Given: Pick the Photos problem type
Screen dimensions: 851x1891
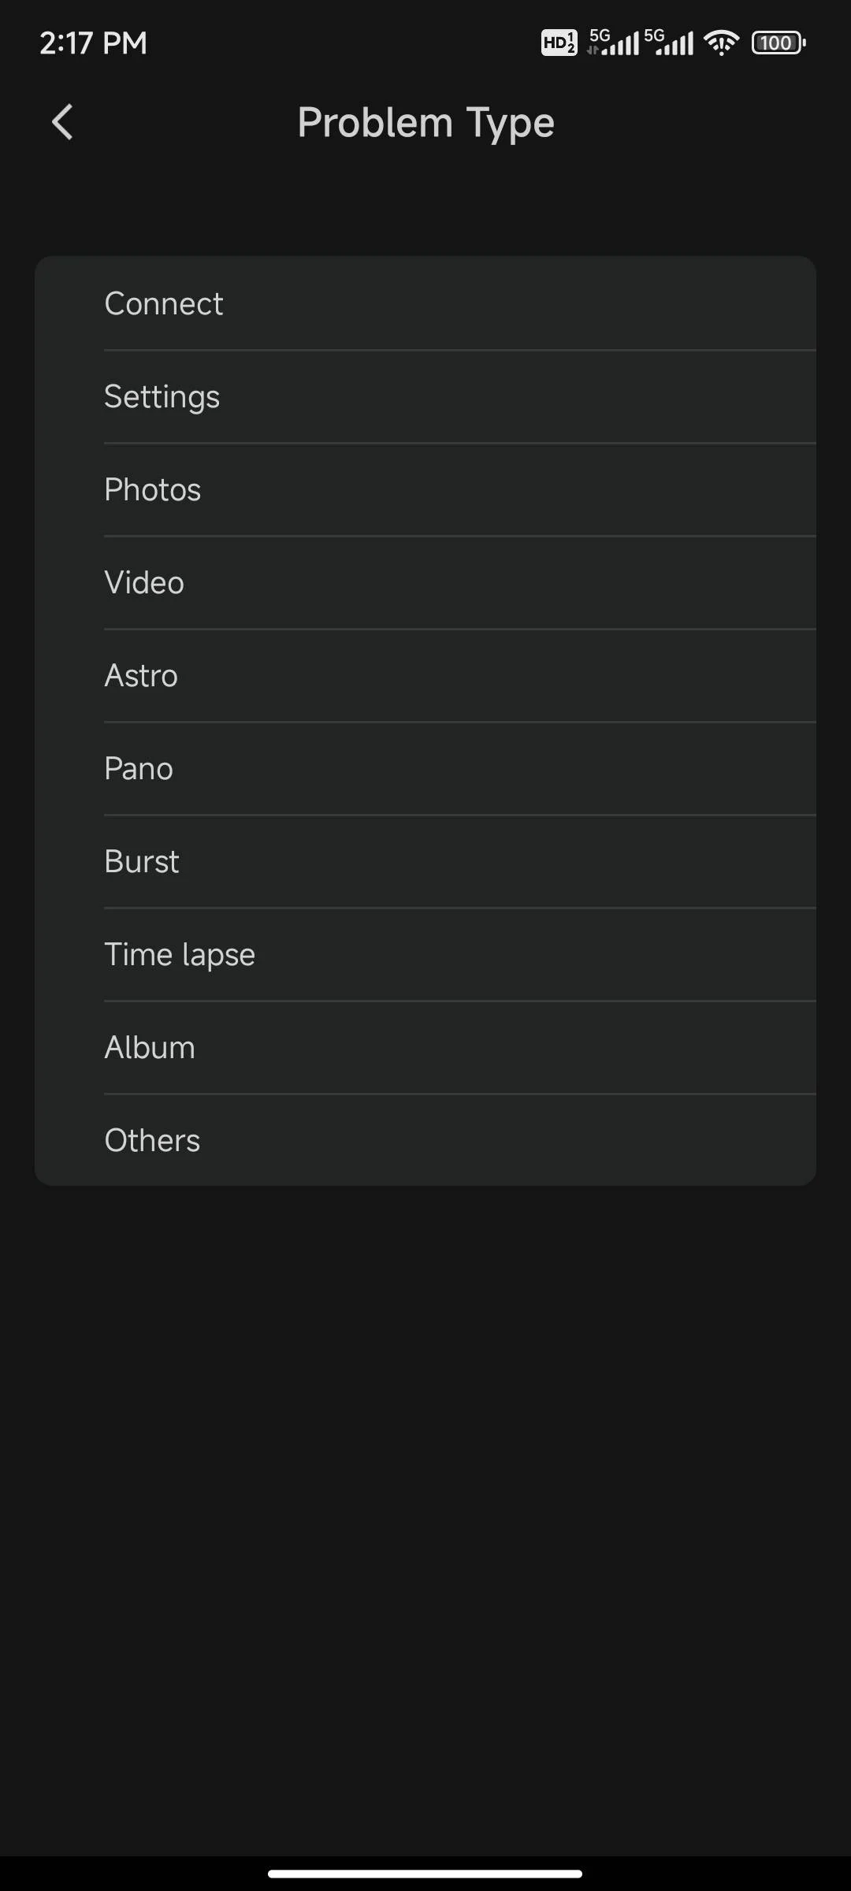Looking at the screenshot, I should point(425,490).
